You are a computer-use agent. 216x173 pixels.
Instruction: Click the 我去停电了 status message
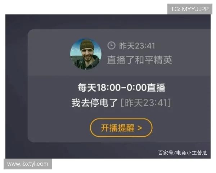coord(94,103)
